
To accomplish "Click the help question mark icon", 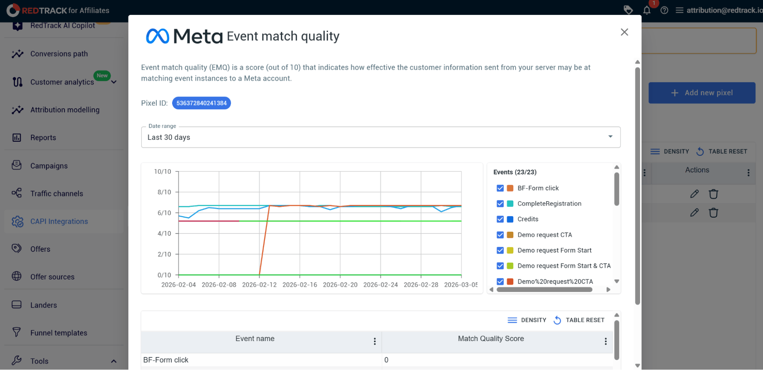I will tap(664, 10).
